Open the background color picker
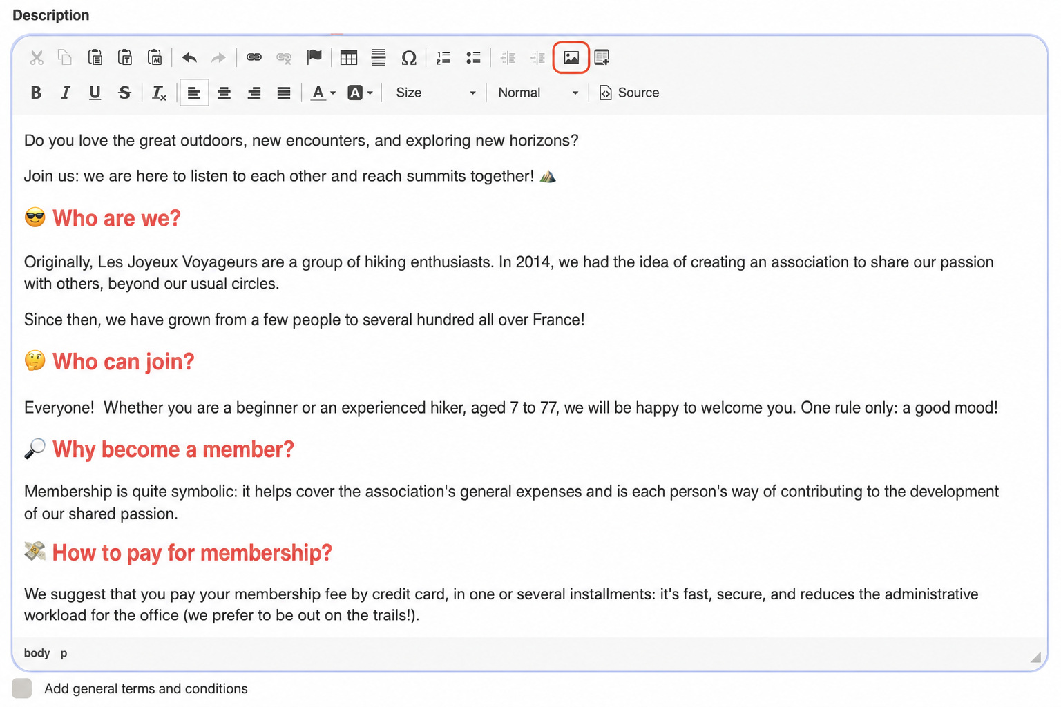This screenshot has width=1061, height=707. [360, 93]
